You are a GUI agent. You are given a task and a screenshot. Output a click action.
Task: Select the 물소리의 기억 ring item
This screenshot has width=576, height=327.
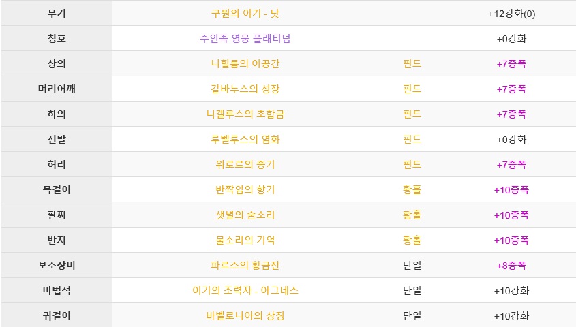245,240
